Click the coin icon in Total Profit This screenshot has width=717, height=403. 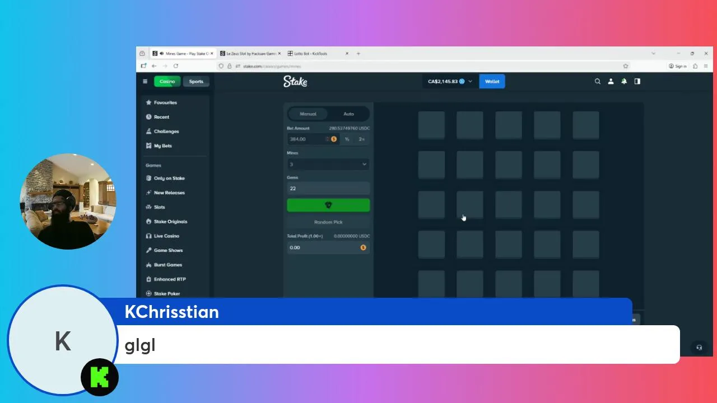[363, 247]
